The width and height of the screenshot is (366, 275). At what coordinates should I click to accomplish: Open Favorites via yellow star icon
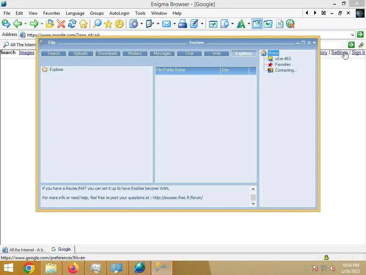[108, 24]
